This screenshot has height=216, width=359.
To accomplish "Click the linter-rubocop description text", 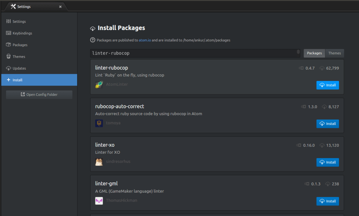I will coord(130,75).
